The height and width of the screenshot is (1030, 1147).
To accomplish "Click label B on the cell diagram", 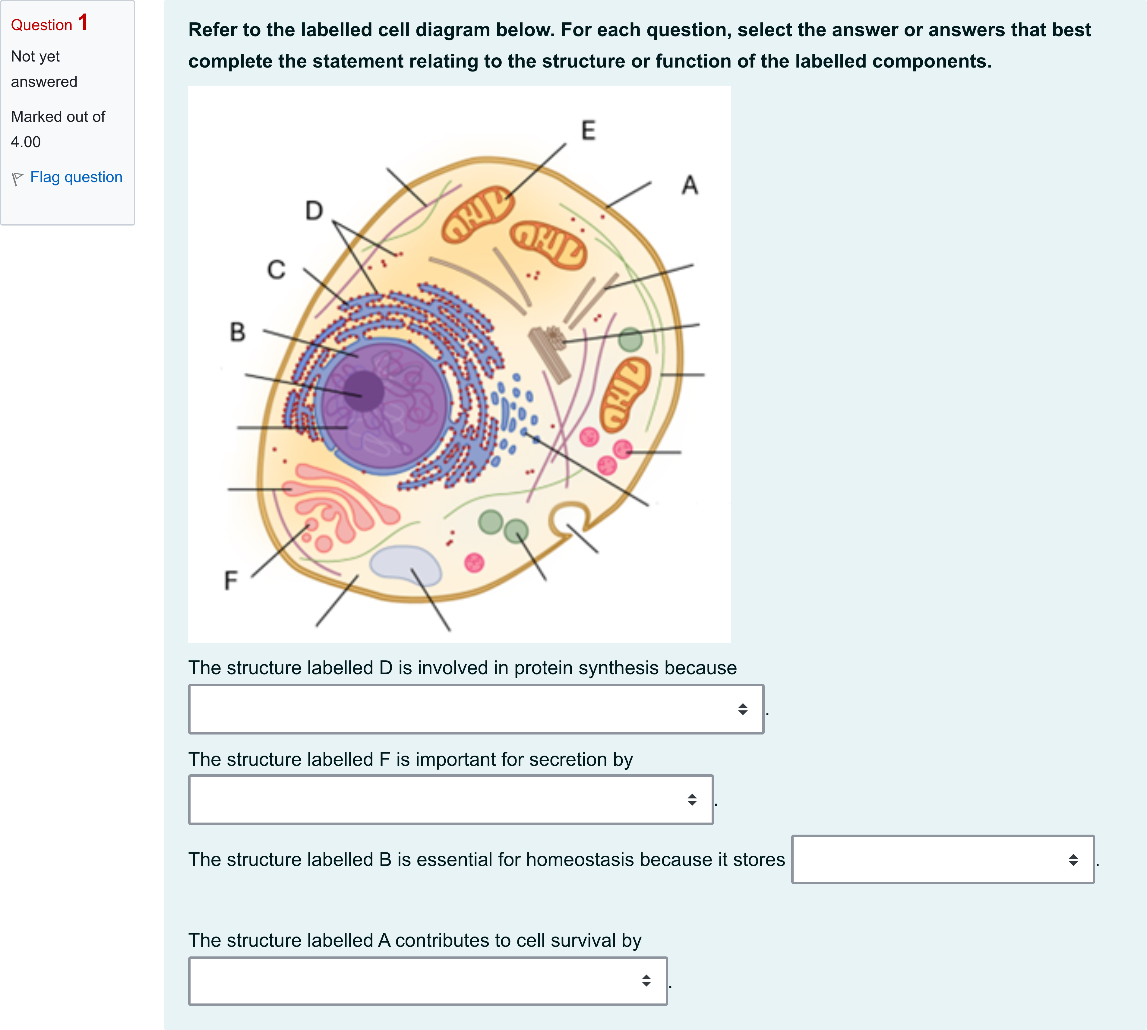I will [238, 332].
